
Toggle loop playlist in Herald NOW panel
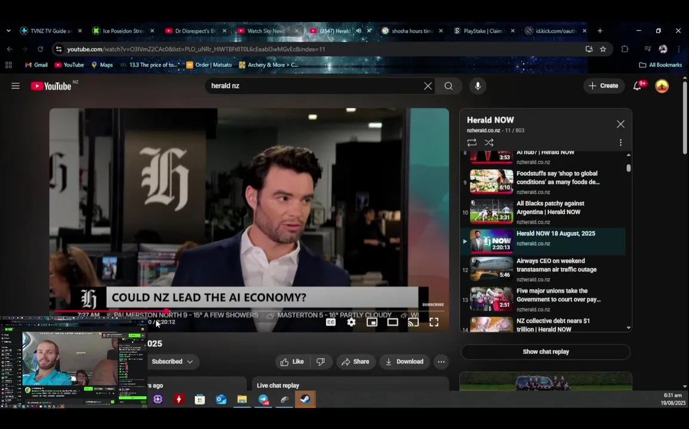tap(472, 142)
